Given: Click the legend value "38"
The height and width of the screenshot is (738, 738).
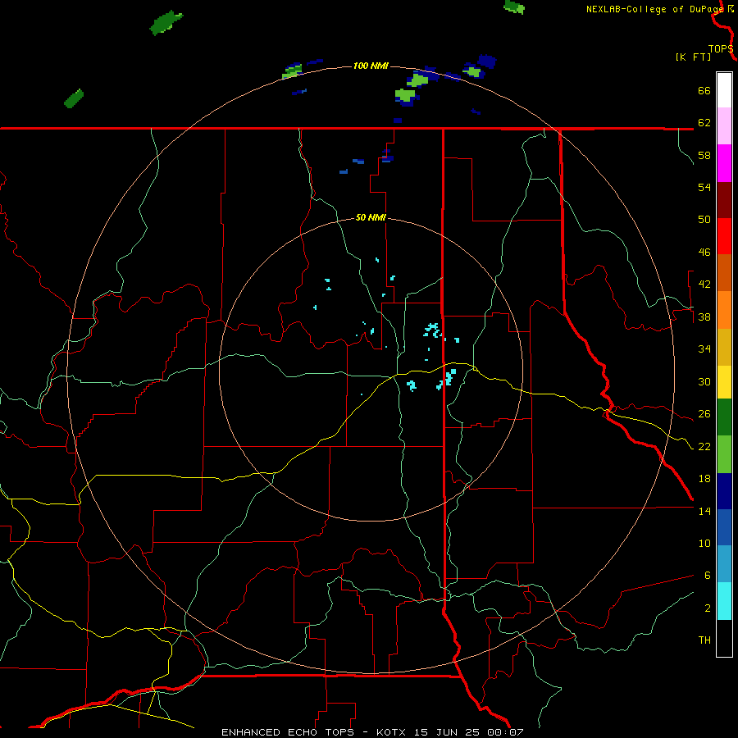Looking at the screenshot, I should (704, 317).
